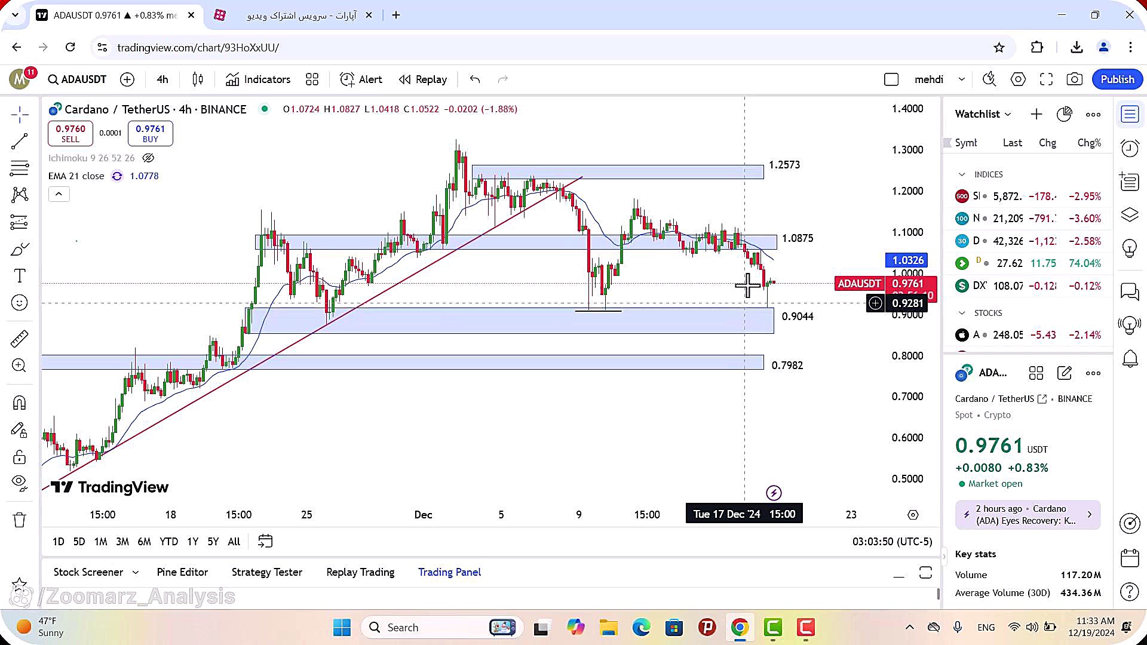Open the Help Center question icon

click(x=1130, y=592)
